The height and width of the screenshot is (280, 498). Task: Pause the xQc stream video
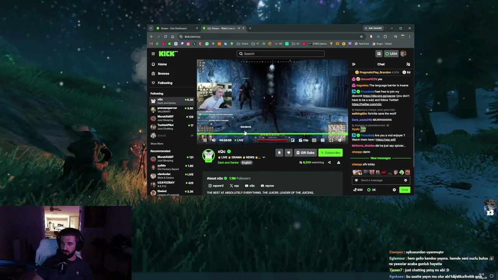tap(205, 140)
